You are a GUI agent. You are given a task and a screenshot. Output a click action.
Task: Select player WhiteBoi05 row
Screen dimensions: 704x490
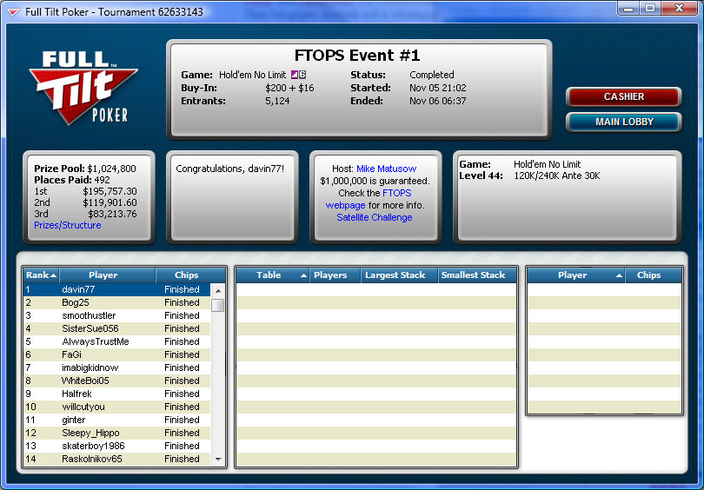116,381
